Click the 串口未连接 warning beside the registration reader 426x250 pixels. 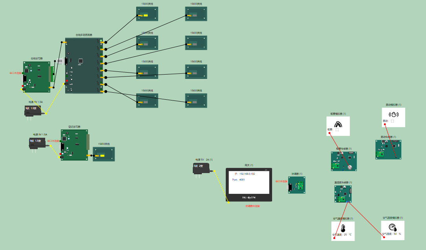[53, 141]
